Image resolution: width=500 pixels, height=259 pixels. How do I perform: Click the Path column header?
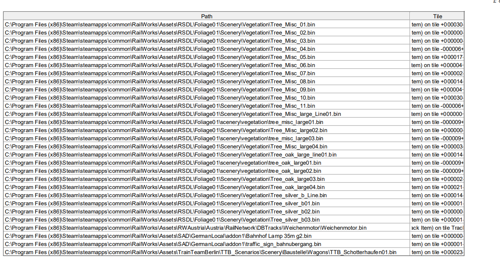(207, 16)
